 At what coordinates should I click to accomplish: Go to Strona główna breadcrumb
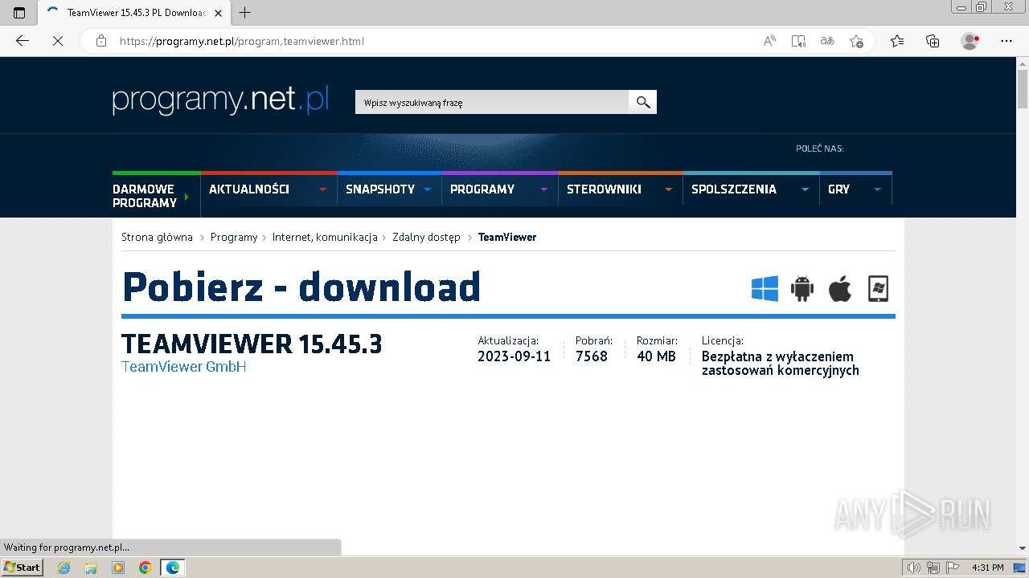[x=158, y=237]
